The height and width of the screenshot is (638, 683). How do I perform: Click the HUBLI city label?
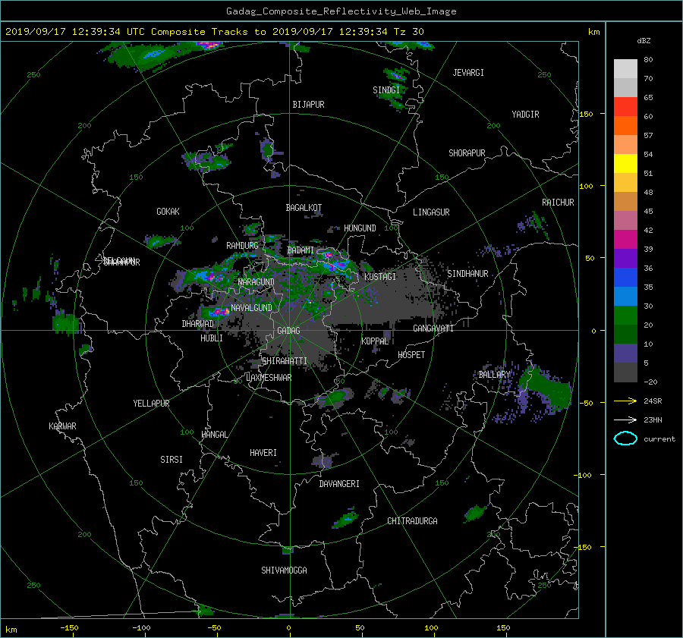pyautogui.click(x=212, y=338)
